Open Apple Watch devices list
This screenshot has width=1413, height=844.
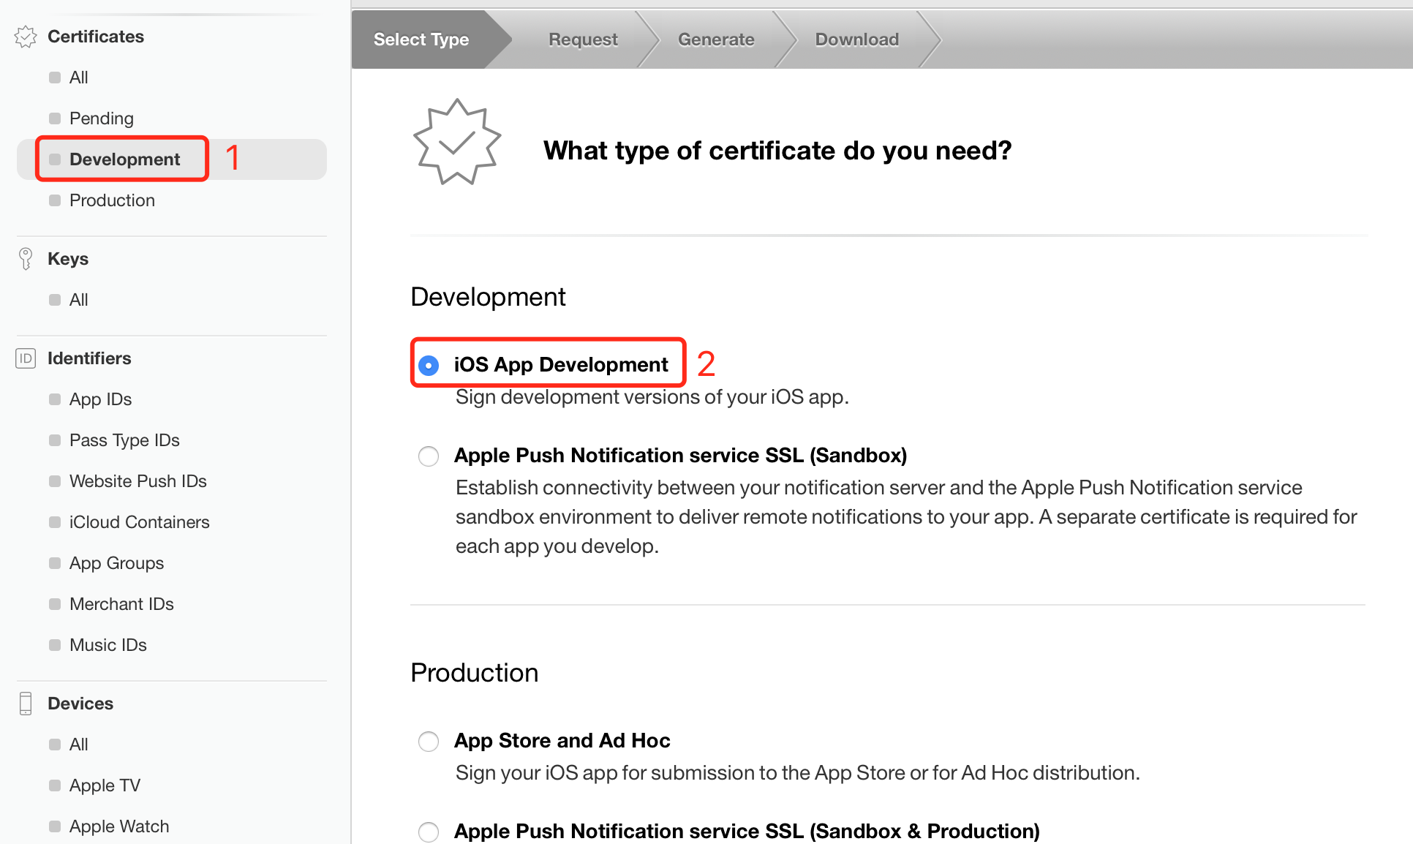[119, 826]
